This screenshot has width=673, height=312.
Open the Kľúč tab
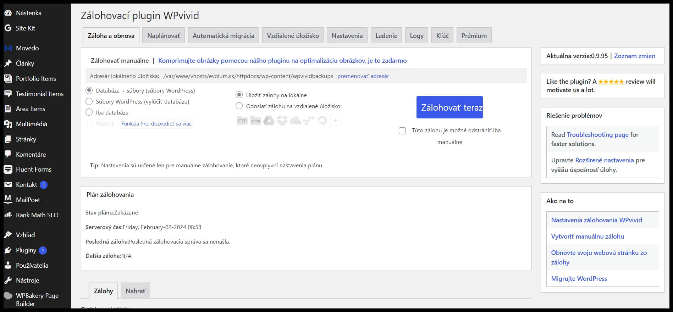(x=442, y=35)
